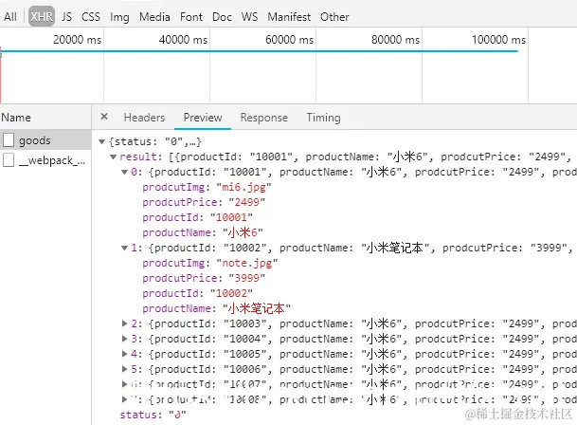The width and height of the screenshot is (577, 425).
Task: Select the Doc filter
Action: pos(222,16)
